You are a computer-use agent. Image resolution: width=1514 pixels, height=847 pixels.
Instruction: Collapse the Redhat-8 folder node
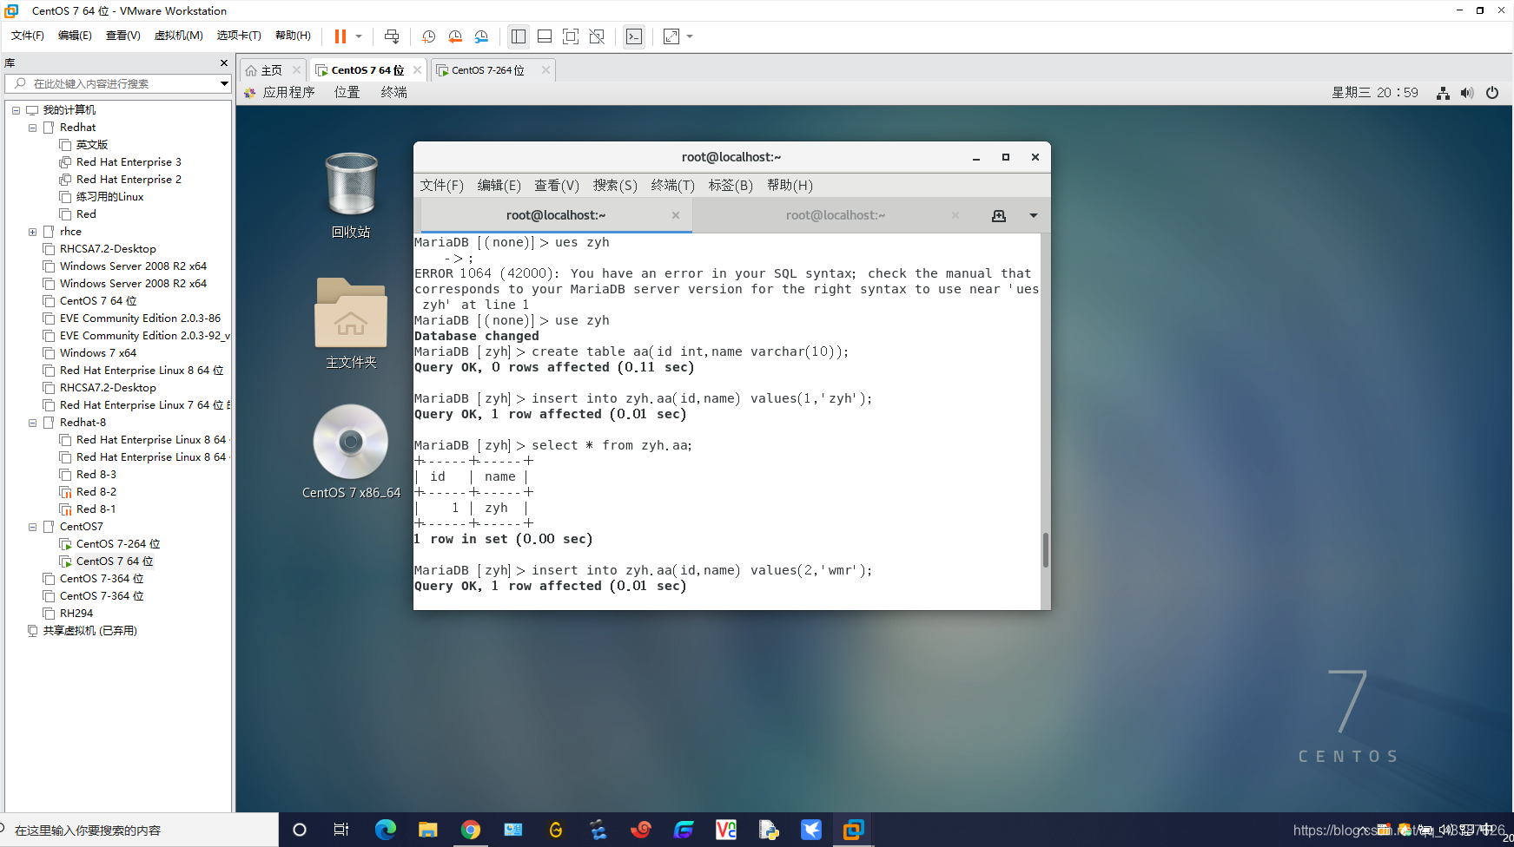click(32, 423)
